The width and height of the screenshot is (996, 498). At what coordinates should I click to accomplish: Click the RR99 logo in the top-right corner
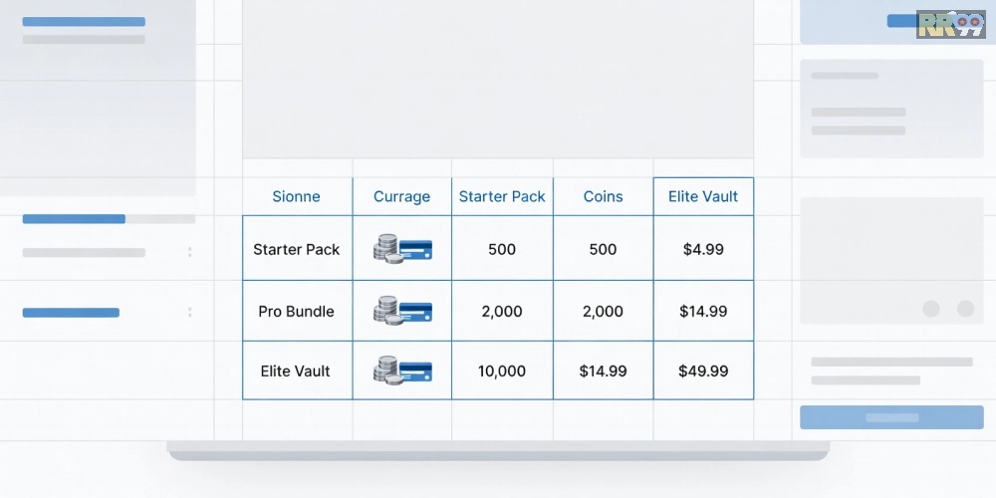tap(950, 24)
